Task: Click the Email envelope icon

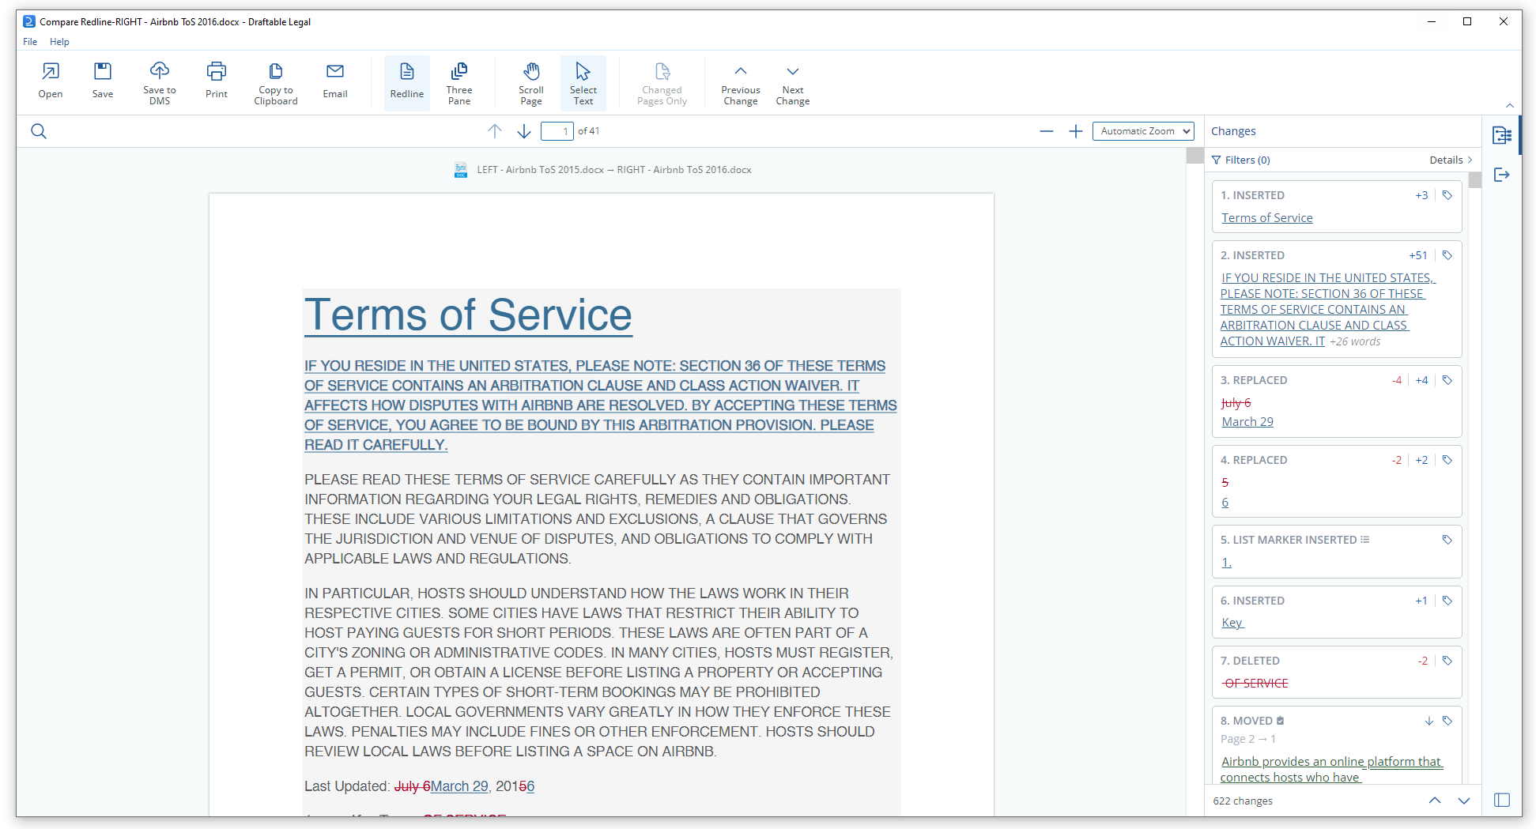Action: pos(335,71)
